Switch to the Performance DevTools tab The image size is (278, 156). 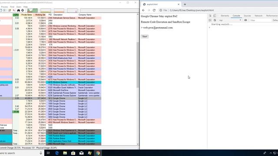(x=272, y=16)
